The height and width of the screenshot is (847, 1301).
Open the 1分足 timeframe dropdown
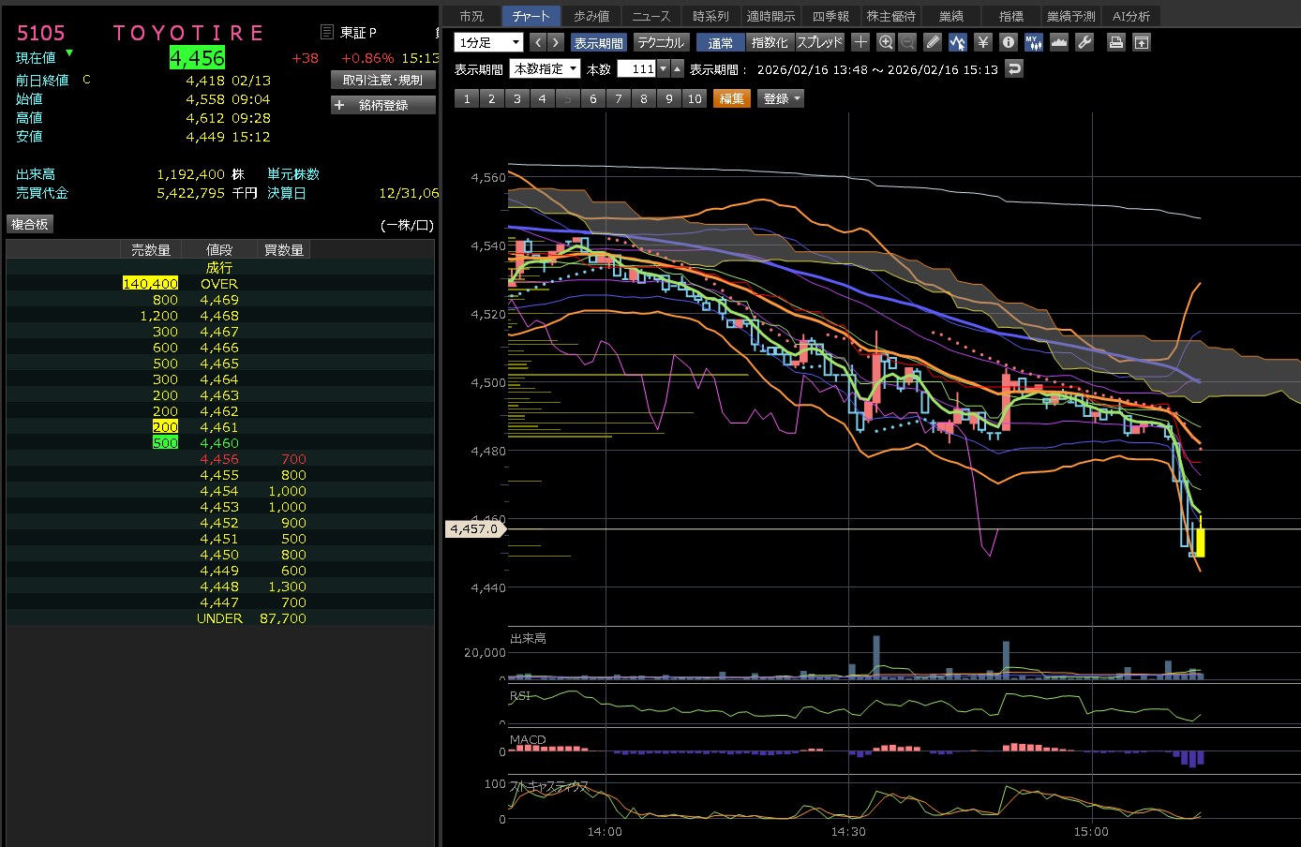click(488, 43)
